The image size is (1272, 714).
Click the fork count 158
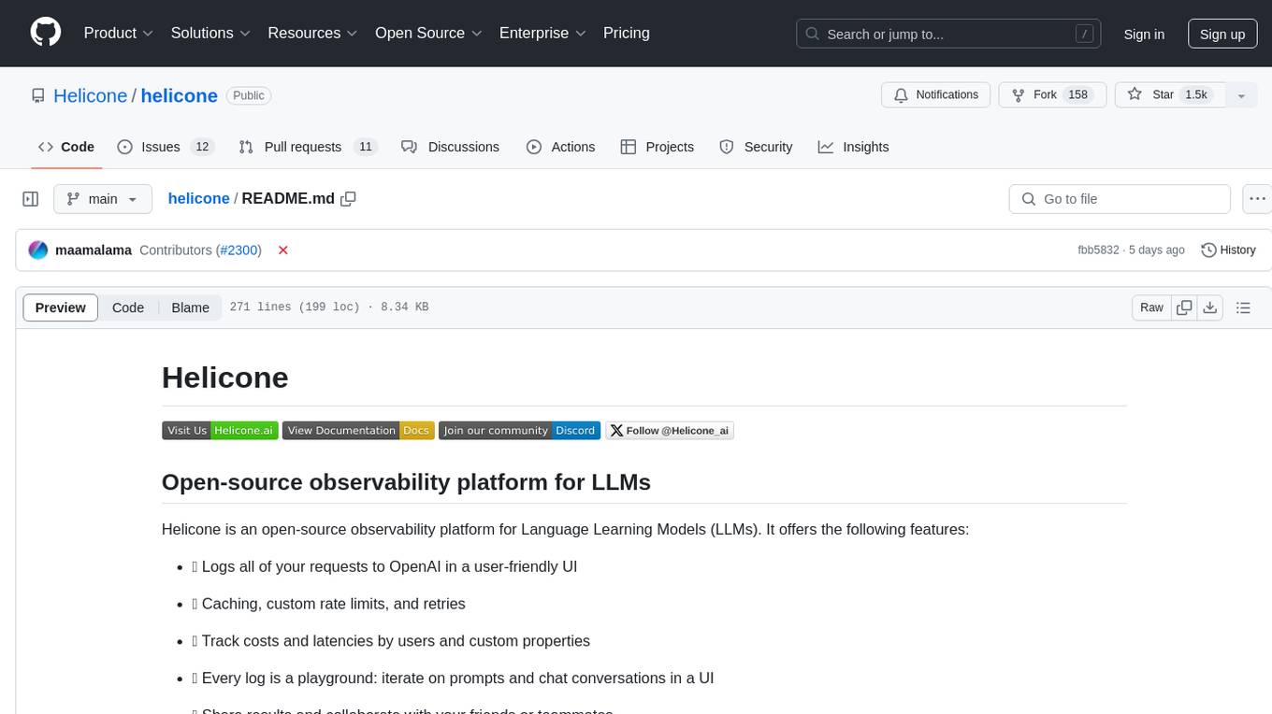[x=1078, y=94]
